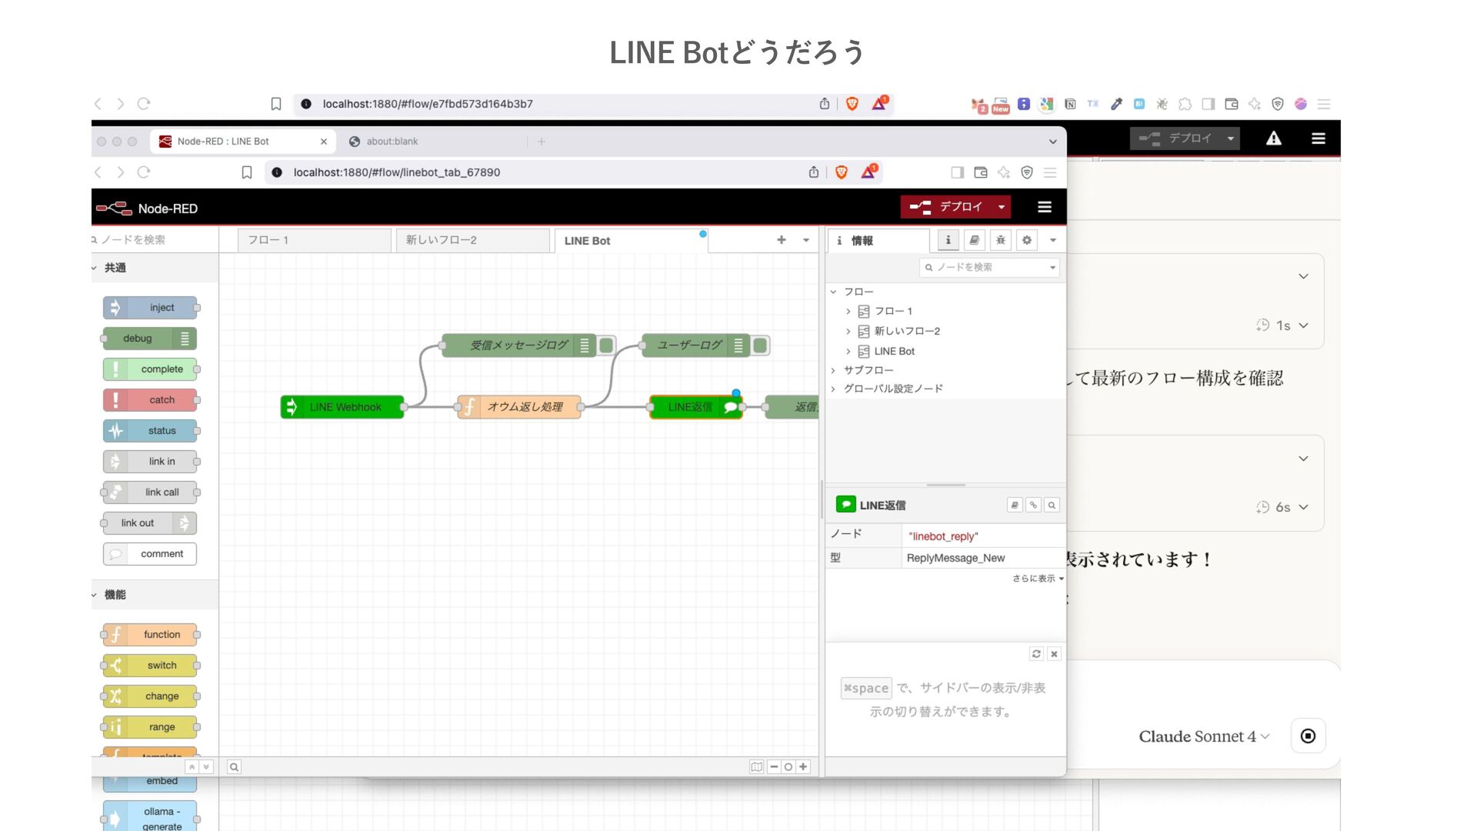
Task: Open the Brave wallet icon in front toolbar
Action: [981, 172]
